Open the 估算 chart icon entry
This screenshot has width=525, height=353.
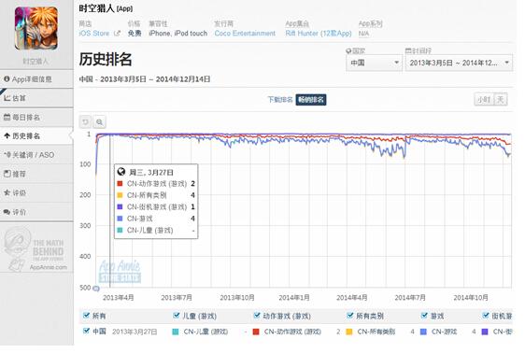coord(7,98)
